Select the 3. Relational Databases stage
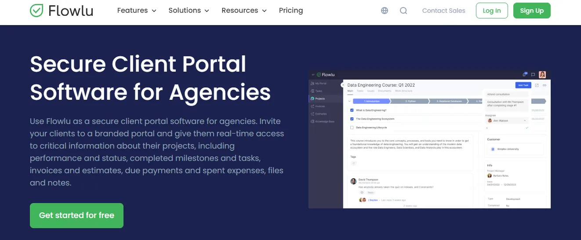This screenshot has height=240, width=581. [449, 101]
